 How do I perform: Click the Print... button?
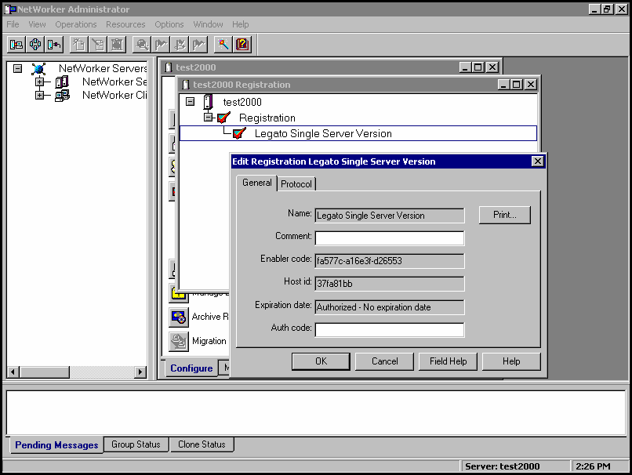505,215
